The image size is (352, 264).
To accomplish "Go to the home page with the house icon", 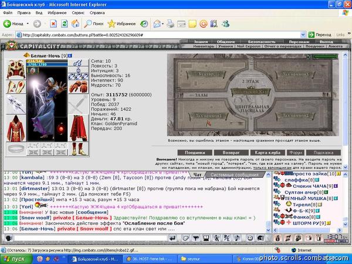I will pos(75,23).
